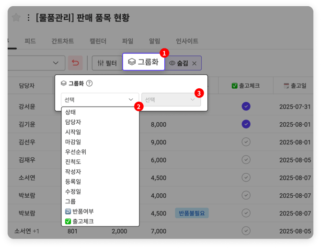This screenshot has height=248, width=321.
Task: Click the 출고일 column header
Action: (293, 86)
